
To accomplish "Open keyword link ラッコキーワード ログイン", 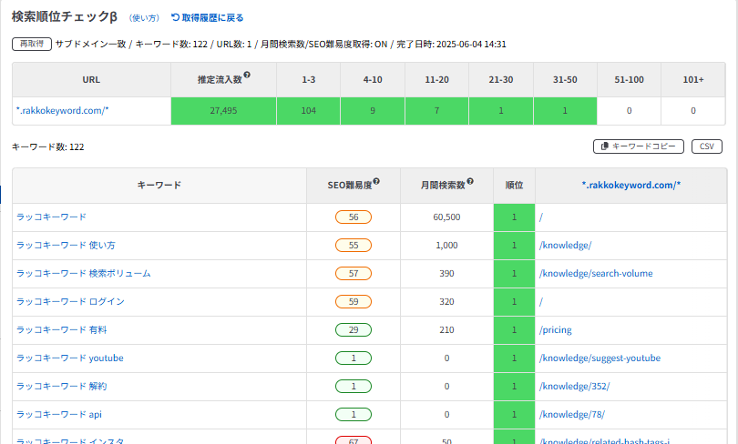I will [x=70, y=302].
